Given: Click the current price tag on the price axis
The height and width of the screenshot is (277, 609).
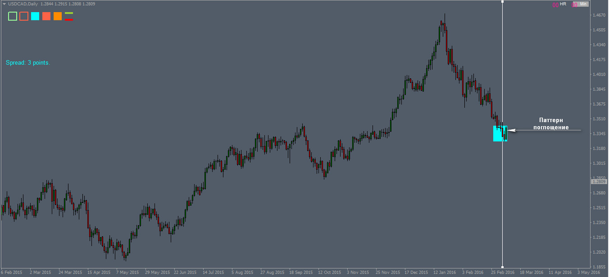Looking at the screenshot, I should click(599, 181).
